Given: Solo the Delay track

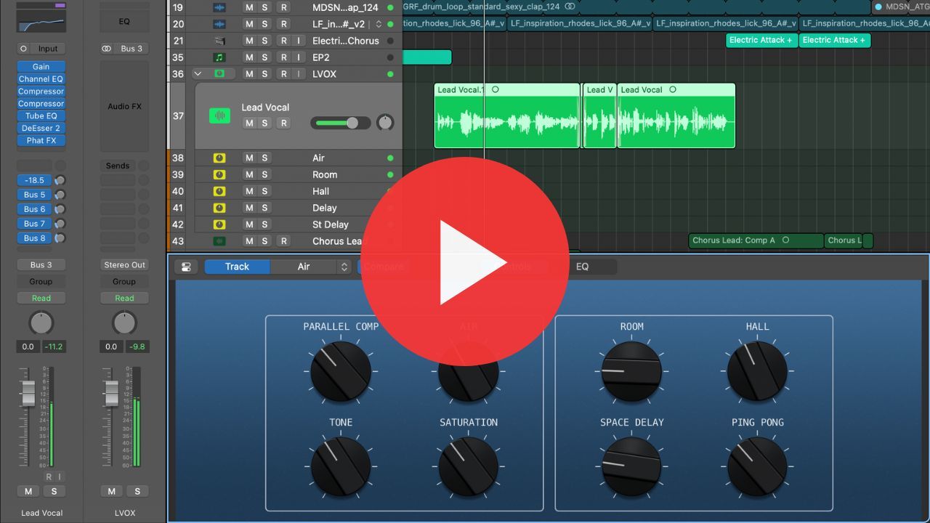Looking at the screenshot, I should click(264, 208).
